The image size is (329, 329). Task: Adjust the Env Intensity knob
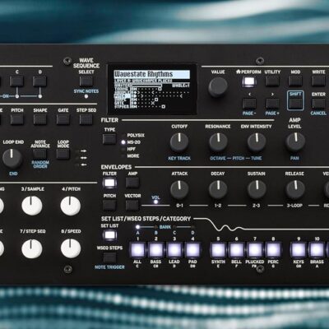(257, 142)
